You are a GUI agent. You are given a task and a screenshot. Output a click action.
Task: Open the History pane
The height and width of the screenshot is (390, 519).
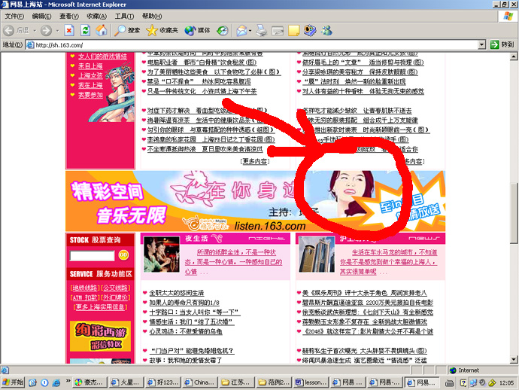[223, 30]
